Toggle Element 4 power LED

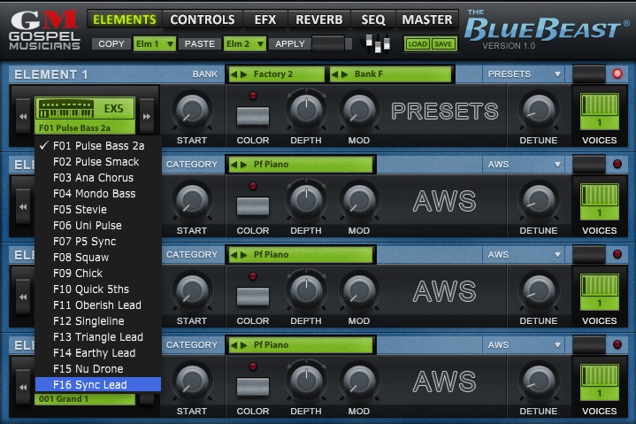[x=617, y=344]
